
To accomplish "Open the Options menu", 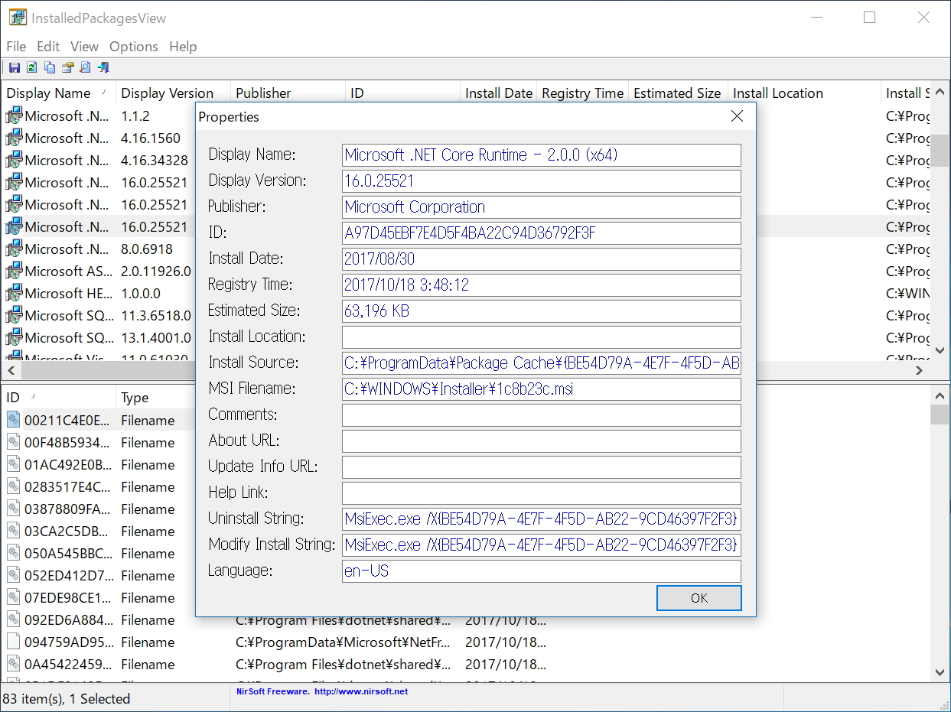I will click(134, 47).
